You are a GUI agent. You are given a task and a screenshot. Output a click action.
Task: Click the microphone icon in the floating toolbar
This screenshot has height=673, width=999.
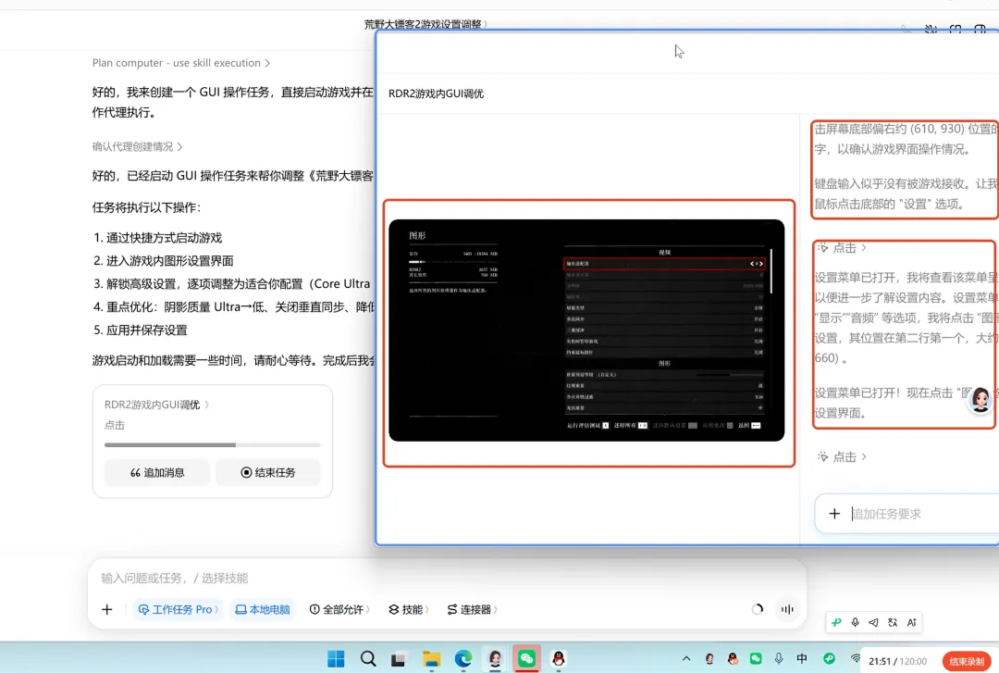[x=855, y=623]
